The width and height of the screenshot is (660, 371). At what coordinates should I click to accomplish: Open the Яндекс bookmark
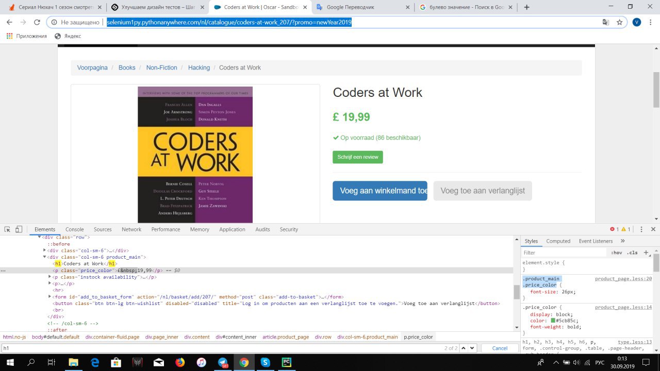pos(68,36)
